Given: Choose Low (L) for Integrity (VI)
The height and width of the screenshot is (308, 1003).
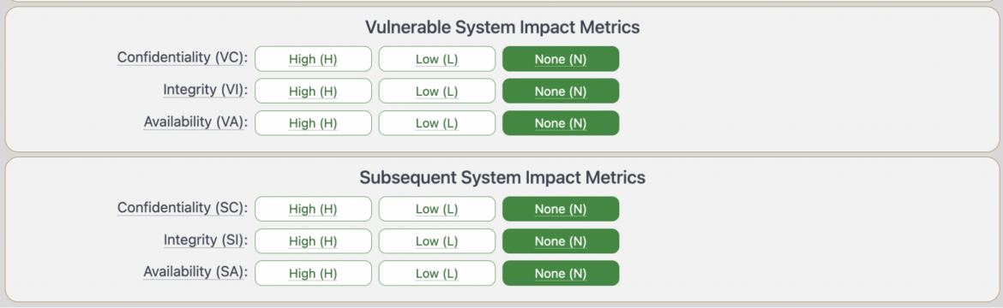Looking at the screenshot, I should [x=437, y=91].
